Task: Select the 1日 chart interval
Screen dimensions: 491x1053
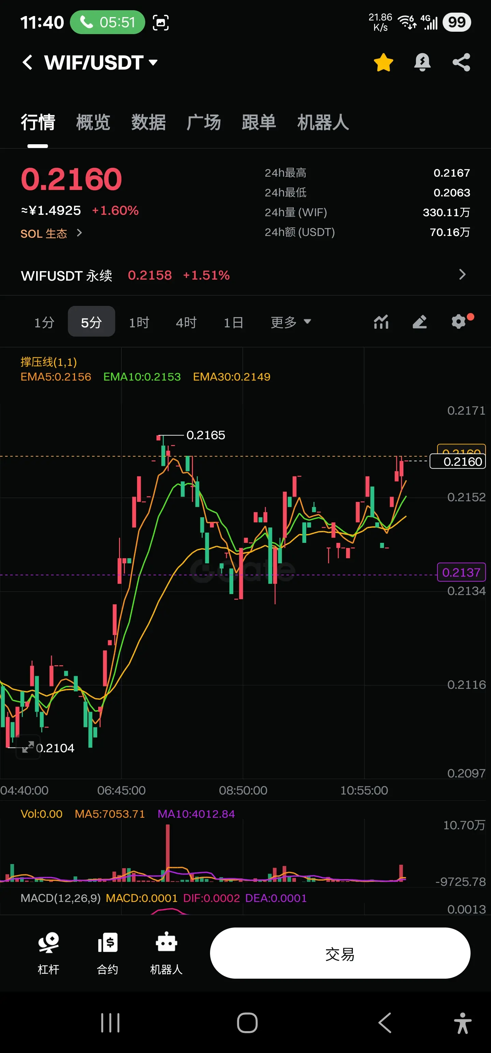Action: 234,323
